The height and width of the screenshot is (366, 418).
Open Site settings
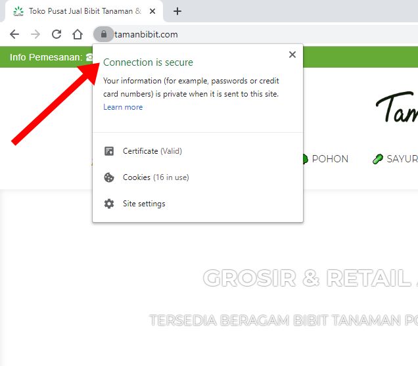coord(198,204)
